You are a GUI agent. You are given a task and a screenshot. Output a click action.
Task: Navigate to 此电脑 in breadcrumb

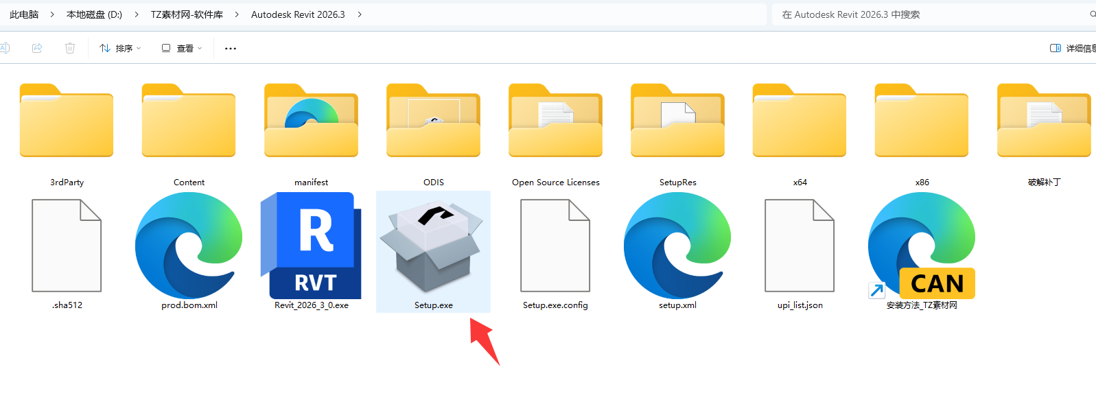point(24,14)
